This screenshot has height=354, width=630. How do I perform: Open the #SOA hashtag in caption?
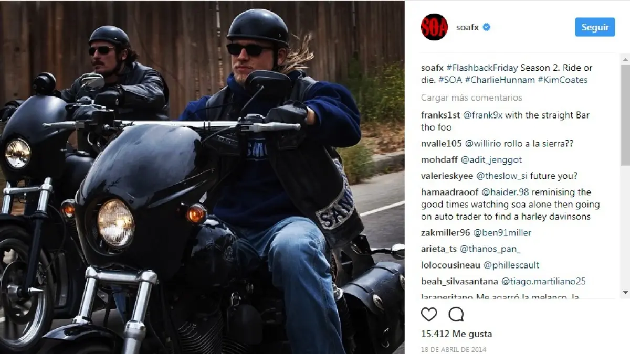(451, 80)
